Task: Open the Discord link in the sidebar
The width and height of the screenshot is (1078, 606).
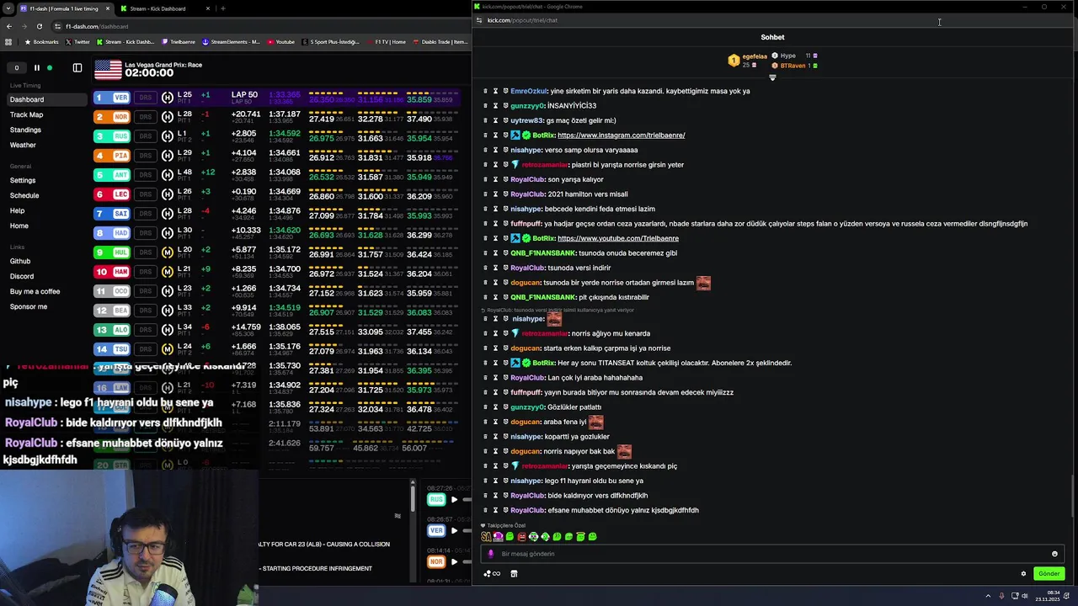Action: click(22, 276)
